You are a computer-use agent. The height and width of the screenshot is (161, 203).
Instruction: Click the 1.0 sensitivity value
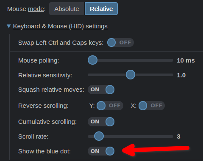[x=181, y=75]
